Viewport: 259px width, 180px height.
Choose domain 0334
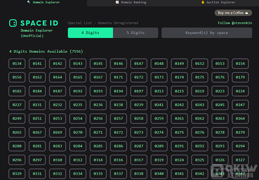[x=78, y=174]
